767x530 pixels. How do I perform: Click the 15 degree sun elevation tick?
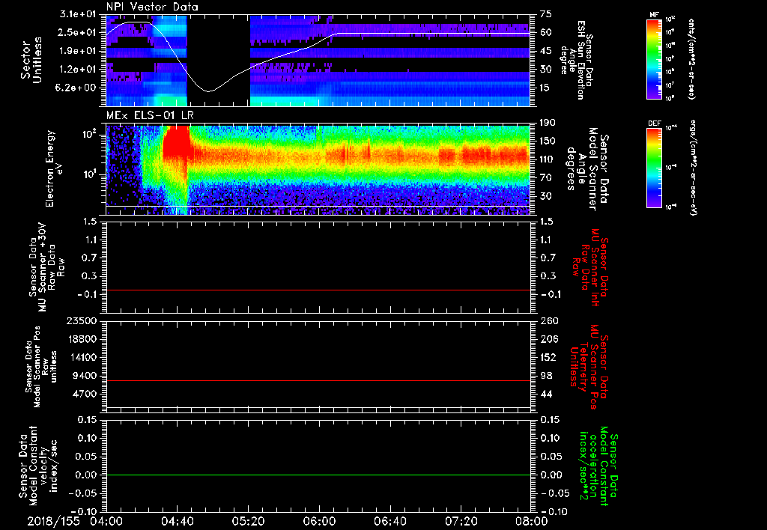pos(546,88)
